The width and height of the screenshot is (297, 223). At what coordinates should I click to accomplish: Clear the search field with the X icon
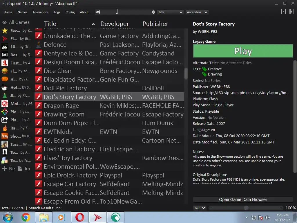[x=153, y=12]
